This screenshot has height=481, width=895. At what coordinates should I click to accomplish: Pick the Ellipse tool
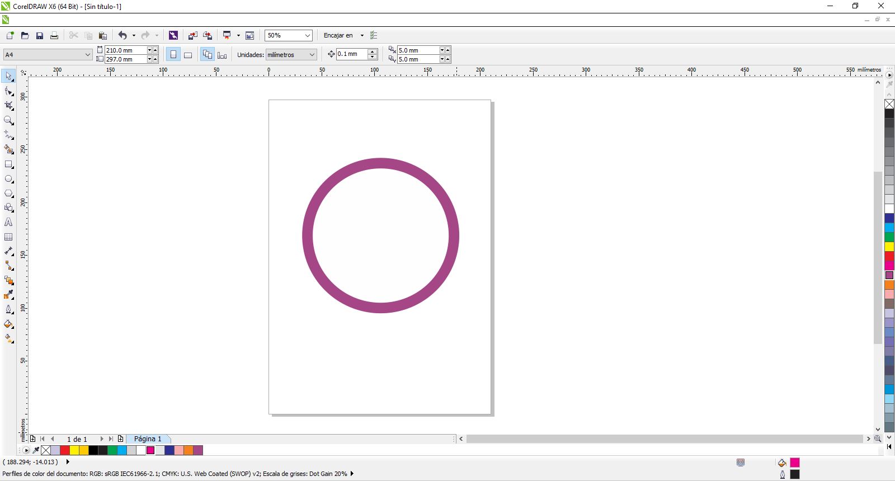pyautogui.click(x=8, y=179)
